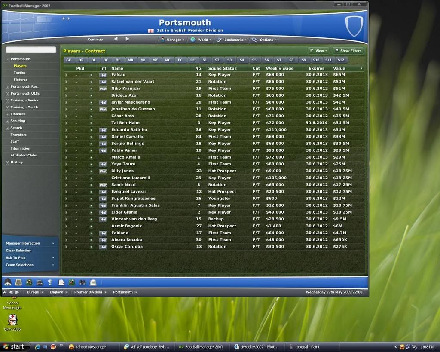The image size is (440, 352).
Task: Click the Hol icon beside Yaya Touré
Action: click(x=103, y=164)
